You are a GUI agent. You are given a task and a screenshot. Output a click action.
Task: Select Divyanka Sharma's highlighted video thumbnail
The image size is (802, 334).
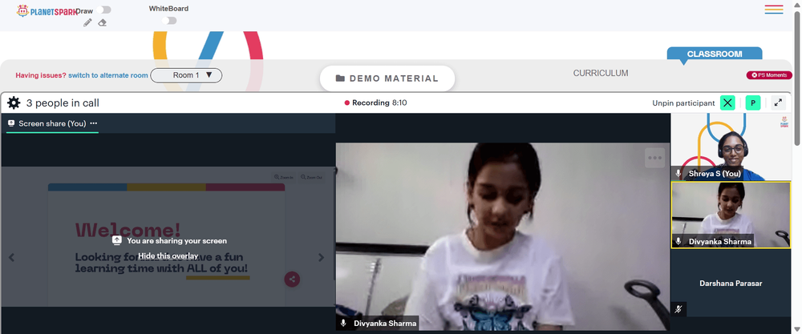point(731,215)
